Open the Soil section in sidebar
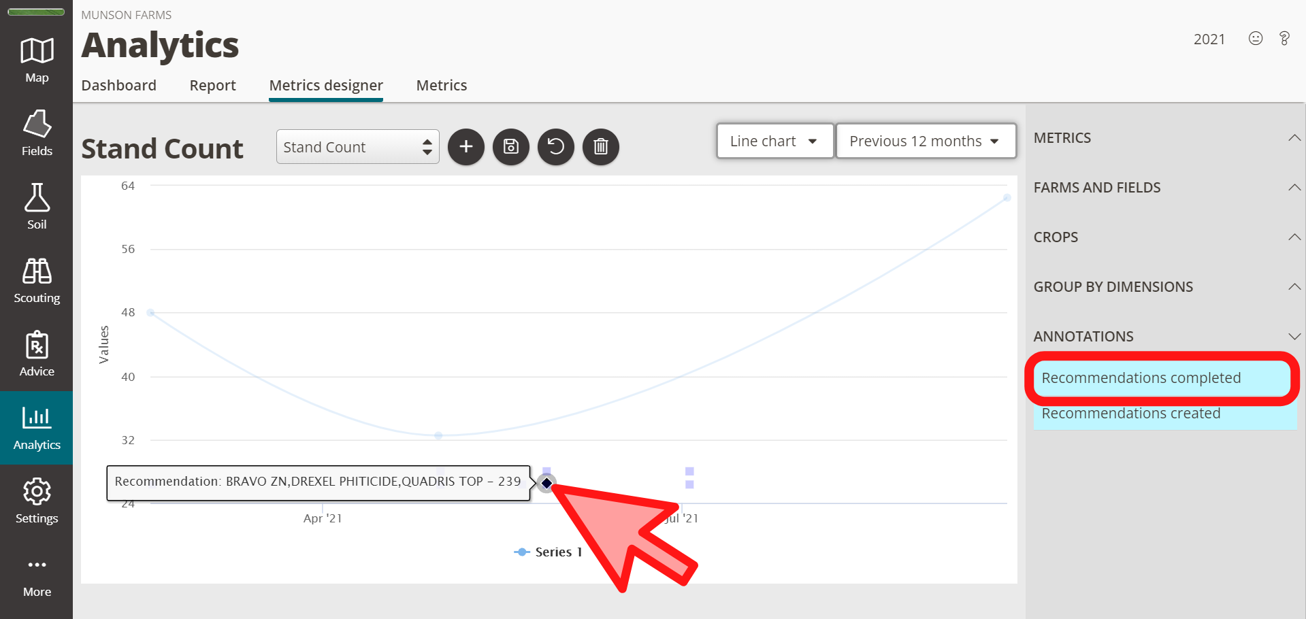This screenshot has width=1306, height=619. tap(37, 207)
